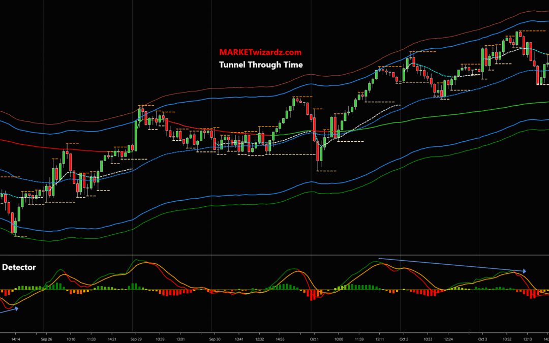This screenshot has height=343, width=549.
Task: Click the 12:32 time label
Action: coord(259,339)
